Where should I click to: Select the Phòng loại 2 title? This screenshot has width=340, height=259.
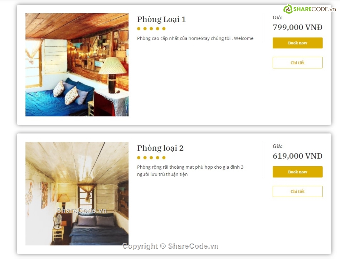[x=160, y=148]
